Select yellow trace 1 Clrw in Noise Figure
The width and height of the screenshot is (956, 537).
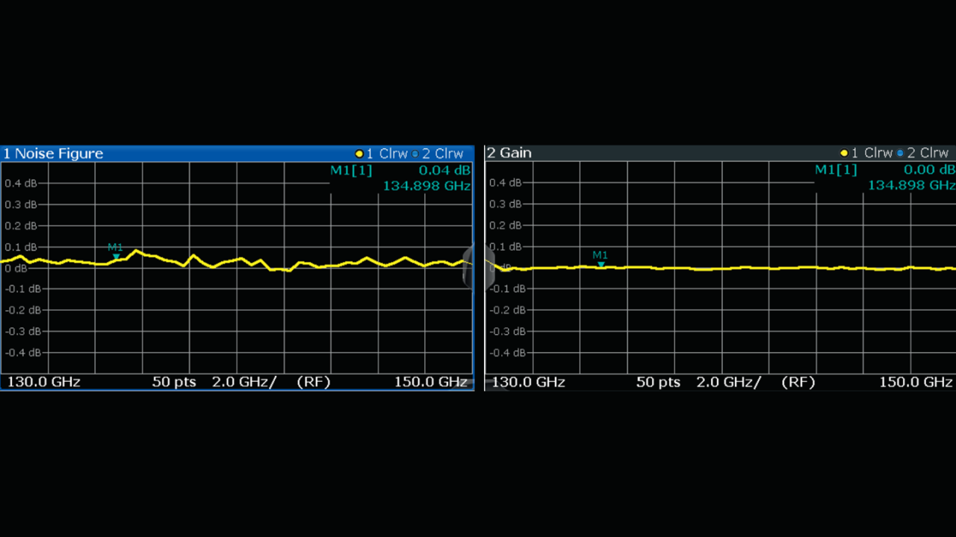381,154
